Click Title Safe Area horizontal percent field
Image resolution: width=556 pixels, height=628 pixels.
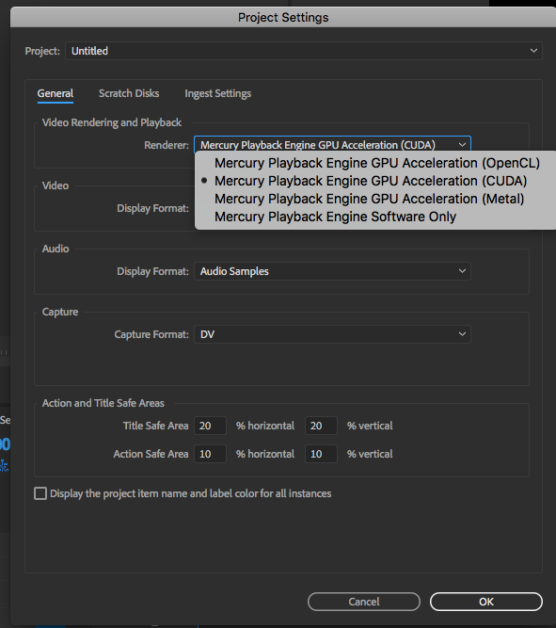[x=210, y=426]
